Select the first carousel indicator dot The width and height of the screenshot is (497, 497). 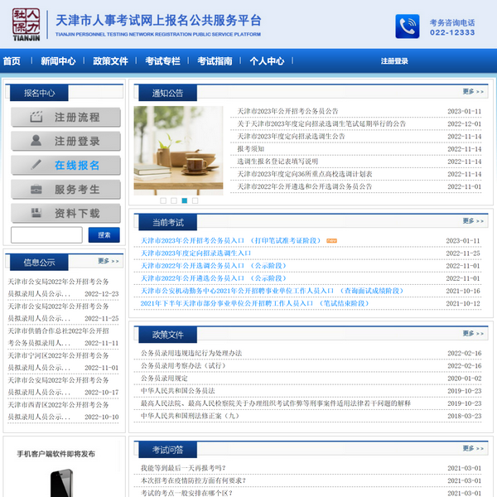[x=163, y=200]
